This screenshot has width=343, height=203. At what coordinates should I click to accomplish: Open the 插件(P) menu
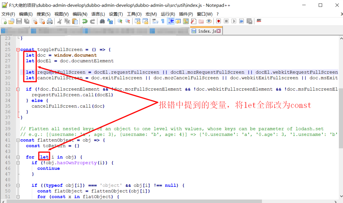tap(186, 14)
